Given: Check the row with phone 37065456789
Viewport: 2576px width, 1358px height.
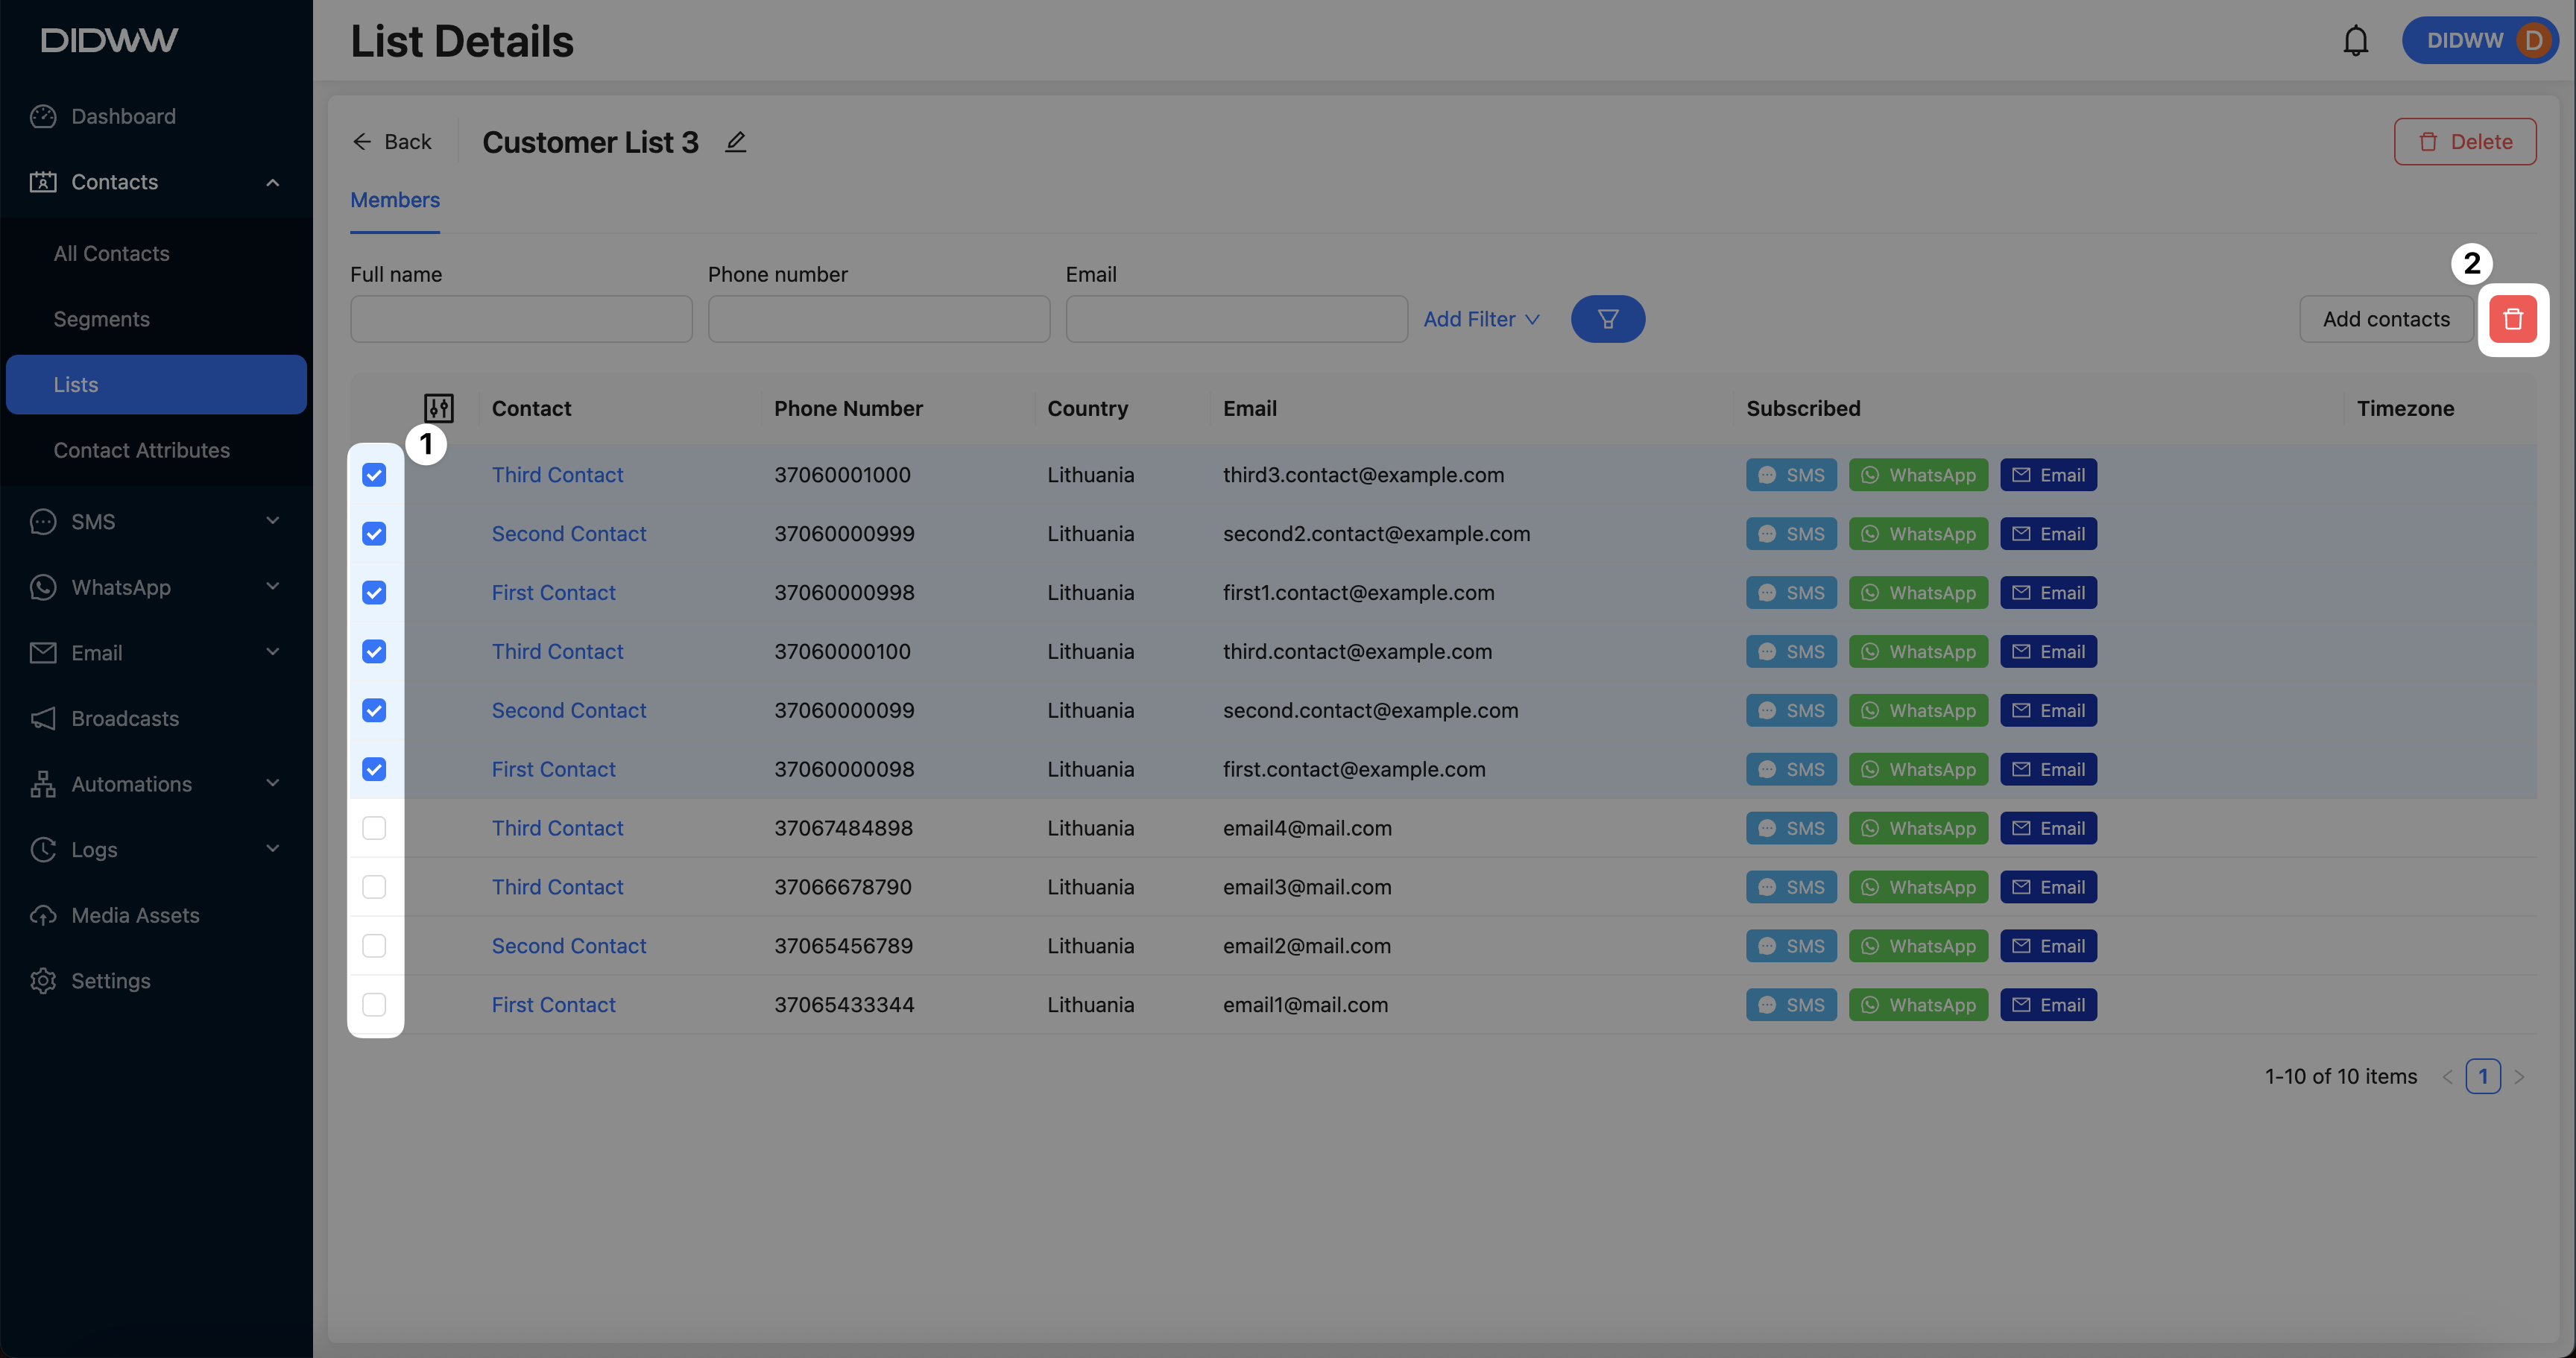Looking at the screenshot, I should pos(374,946).
